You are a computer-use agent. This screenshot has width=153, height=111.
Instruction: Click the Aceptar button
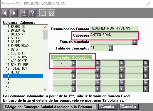coord(108,107)
